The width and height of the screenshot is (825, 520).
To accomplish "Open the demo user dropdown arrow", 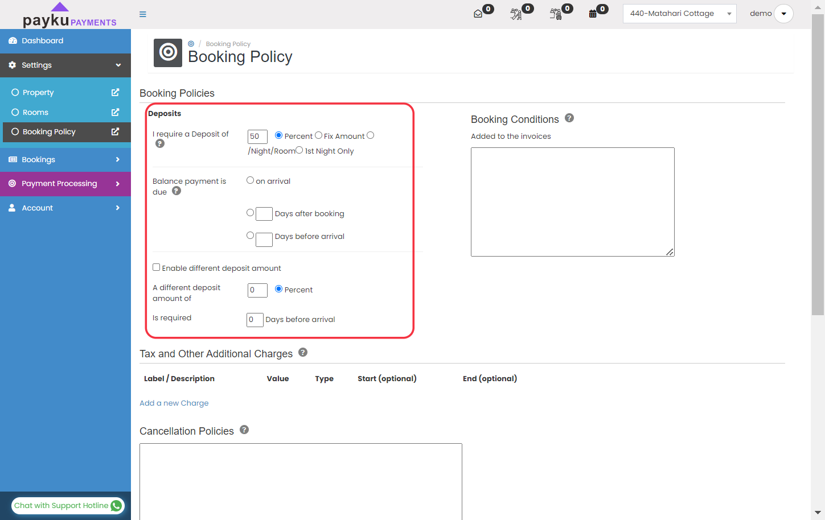I will click(x=783, y=14).
